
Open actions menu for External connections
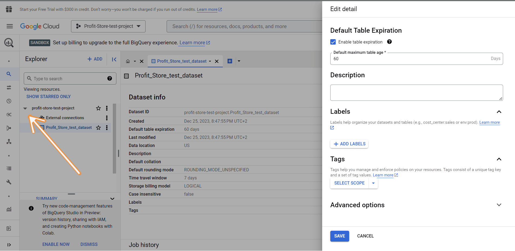[107, 118]
